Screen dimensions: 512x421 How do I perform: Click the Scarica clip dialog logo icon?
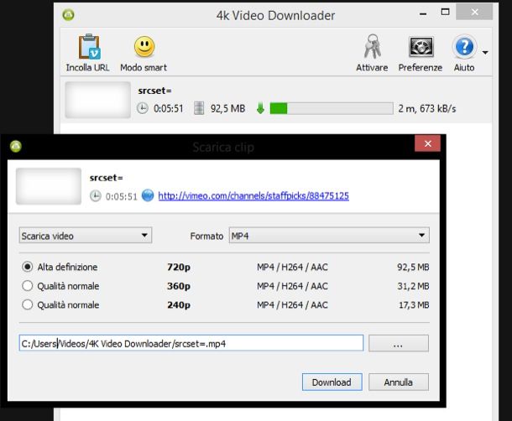(16, 146)
